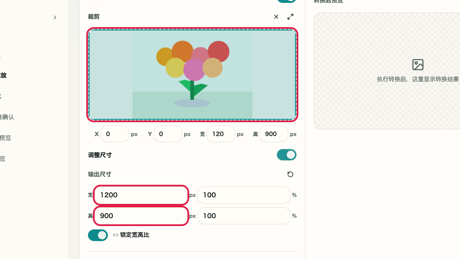Viewport: 460px width, 259px height.
Task: Click the link icon beside 锁定宽高比
Action: tap(115, 235)
